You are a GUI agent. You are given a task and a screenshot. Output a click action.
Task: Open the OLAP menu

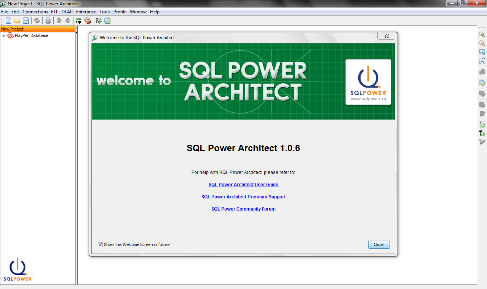[x=67, y=12]
